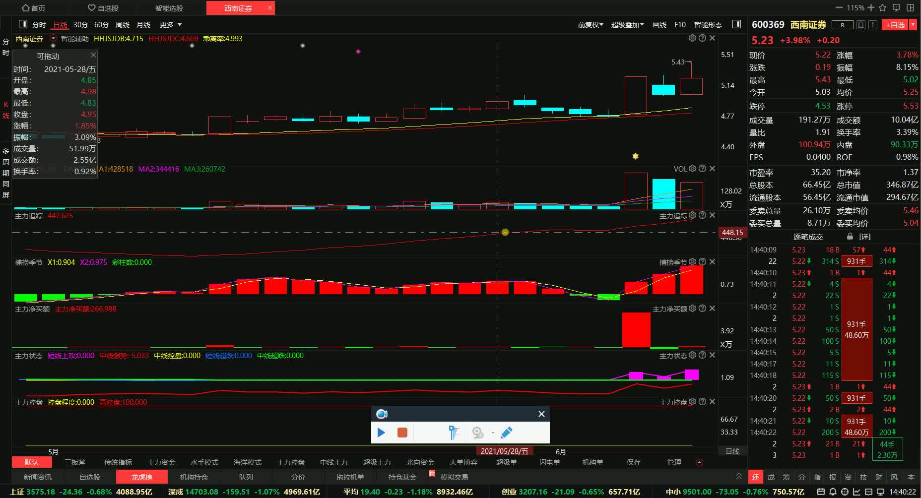Open VOL indicator settings gear
Viewport: 921px width, 498px height.
tap(692, 169)
